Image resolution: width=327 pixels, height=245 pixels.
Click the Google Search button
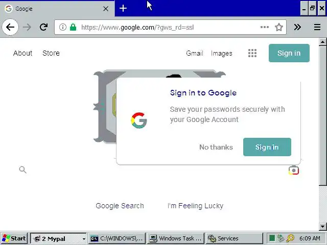pos(120,206)
